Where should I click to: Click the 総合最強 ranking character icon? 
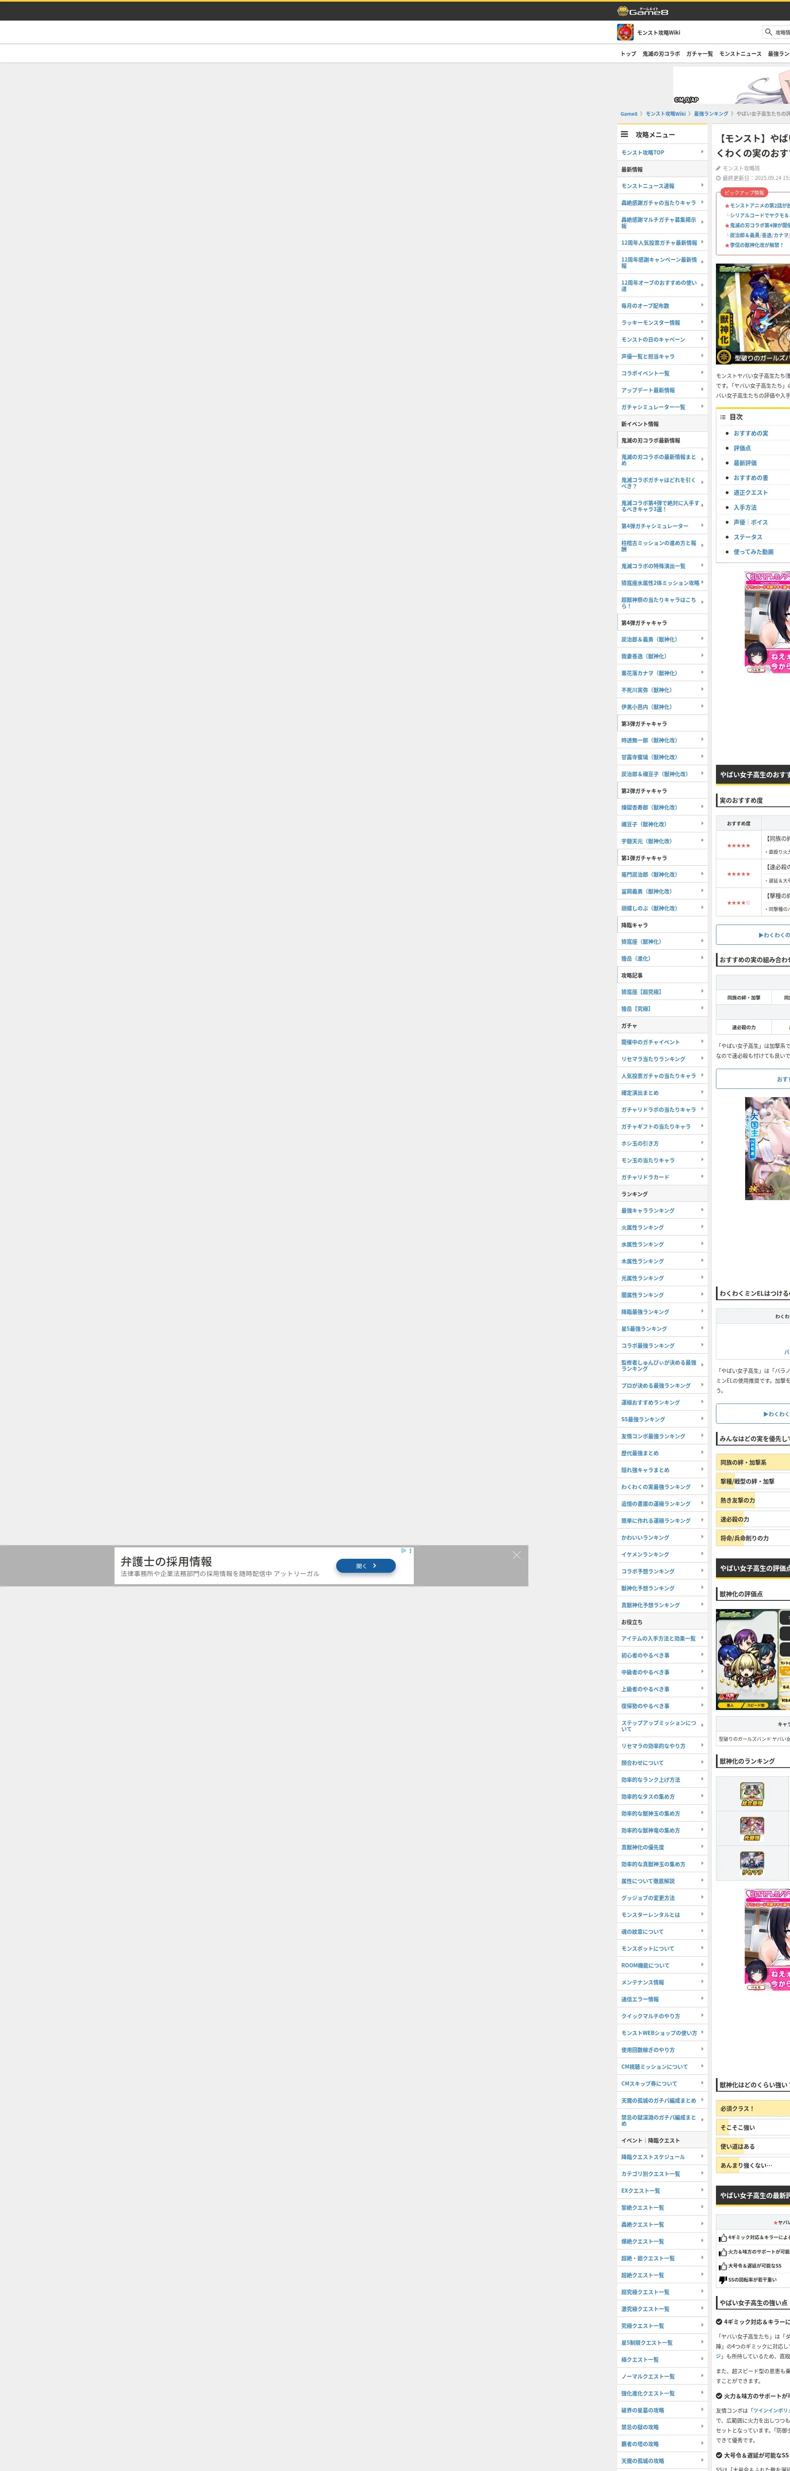(x=752, y=1794)
